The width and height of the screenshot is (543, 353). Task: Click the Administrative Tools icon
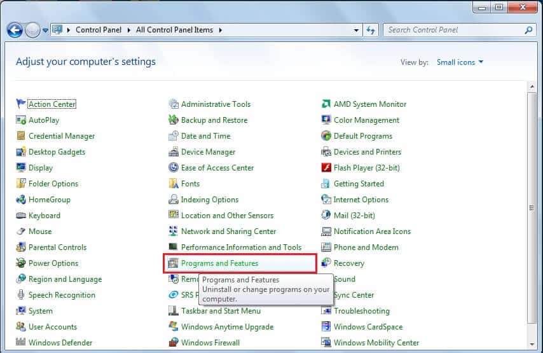pyautogui.click(x=173, y=104)
